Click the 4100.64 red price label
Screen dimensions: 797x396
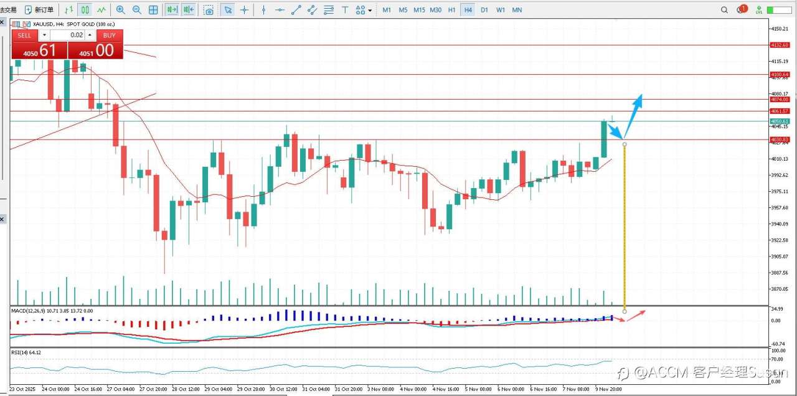coord(780,74)
